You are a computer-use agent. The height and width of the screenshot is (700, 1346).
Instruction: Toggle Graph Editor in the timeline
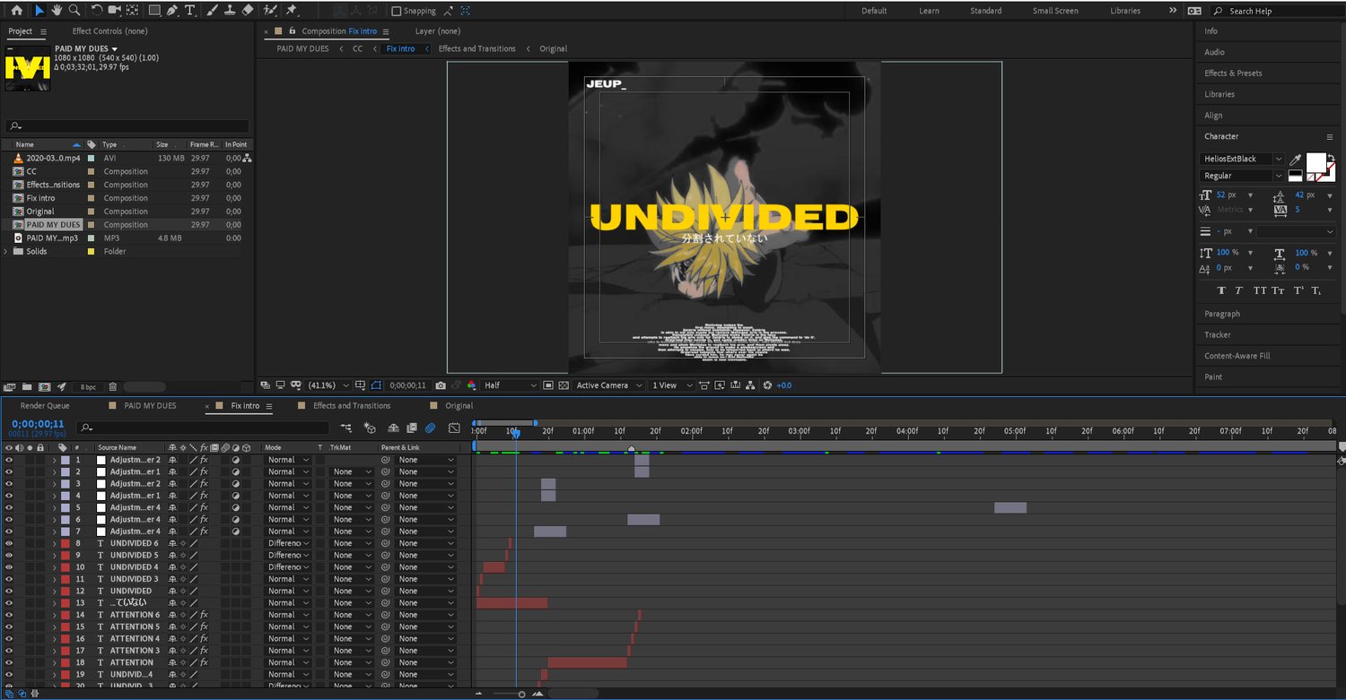tap(454, 428)
